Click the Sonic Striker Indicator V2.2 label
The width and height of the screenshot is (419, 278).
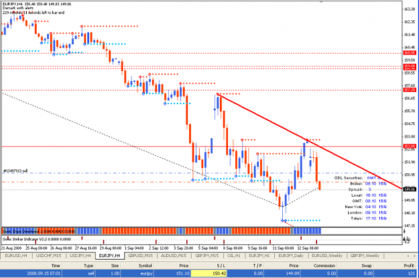pos(37,239)
